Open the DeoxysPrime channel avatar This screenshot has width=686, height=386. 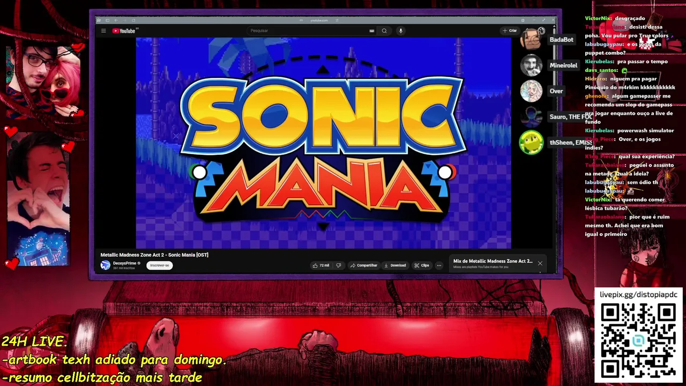[x=106, y=265]
